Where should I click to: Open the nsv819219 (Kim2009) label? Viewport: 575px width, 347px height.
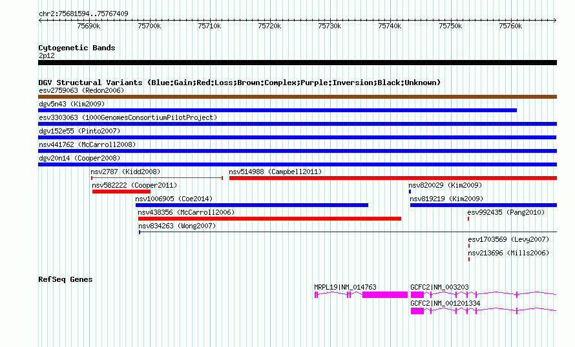pos(446,199)
